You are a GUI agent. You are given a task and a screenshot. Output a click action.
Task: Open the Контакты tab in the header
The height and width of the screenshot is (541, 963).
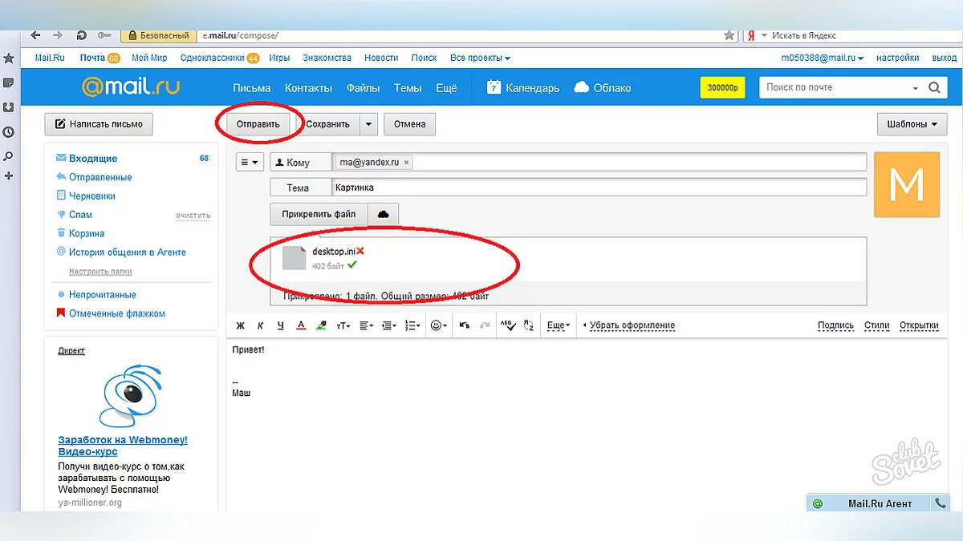[x=308, y=88]
